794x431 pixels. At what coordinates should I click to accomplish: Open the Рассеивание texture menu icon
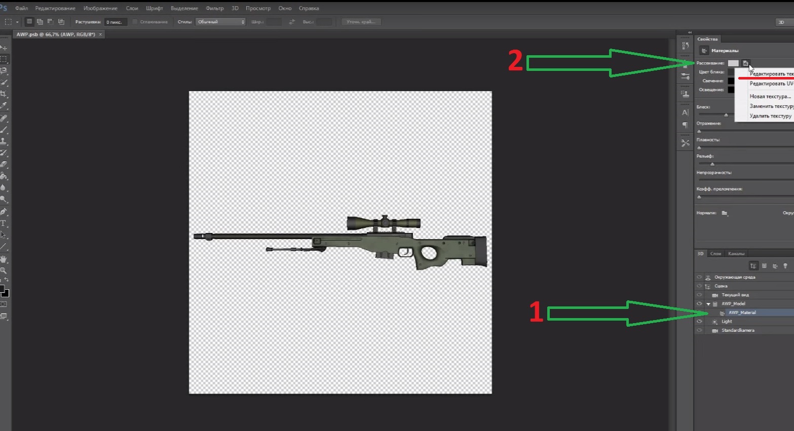(x=745, y=63)
